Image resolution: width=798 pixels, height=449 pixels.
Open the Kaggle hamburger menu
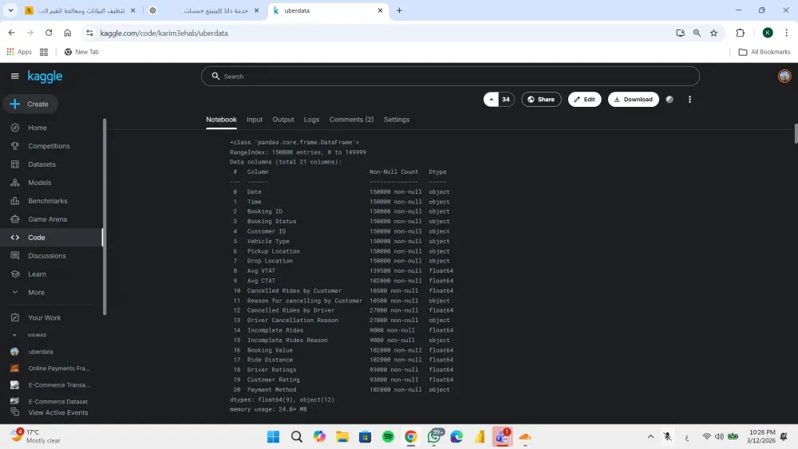(x=14, y=77)
